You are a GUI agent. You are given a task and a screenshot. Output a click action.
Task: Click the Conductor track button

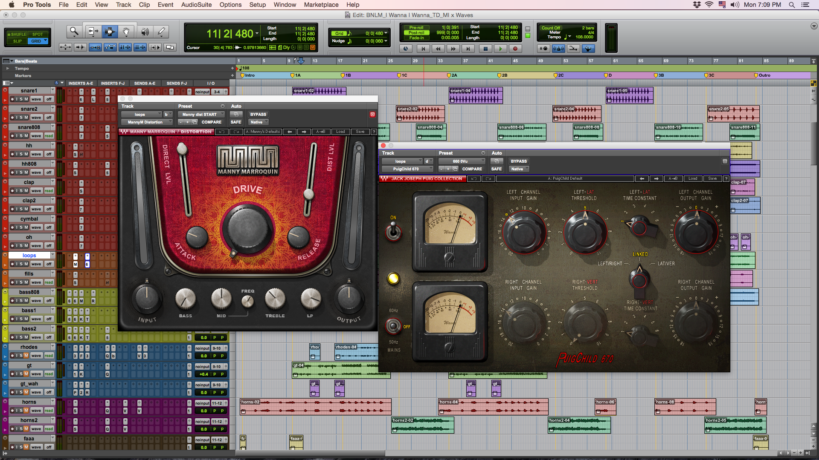(588, 49)
